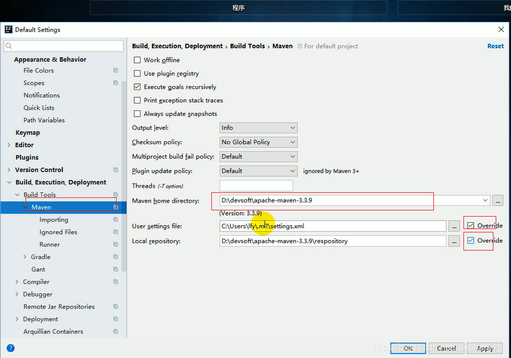Open the Output level dropdown
The image size is (511, 358).
(258, 128)
